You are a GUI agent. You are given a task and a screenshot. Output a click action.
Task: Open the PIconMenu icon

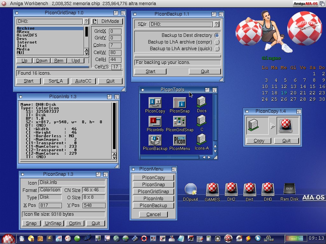(x=180, y=140)
